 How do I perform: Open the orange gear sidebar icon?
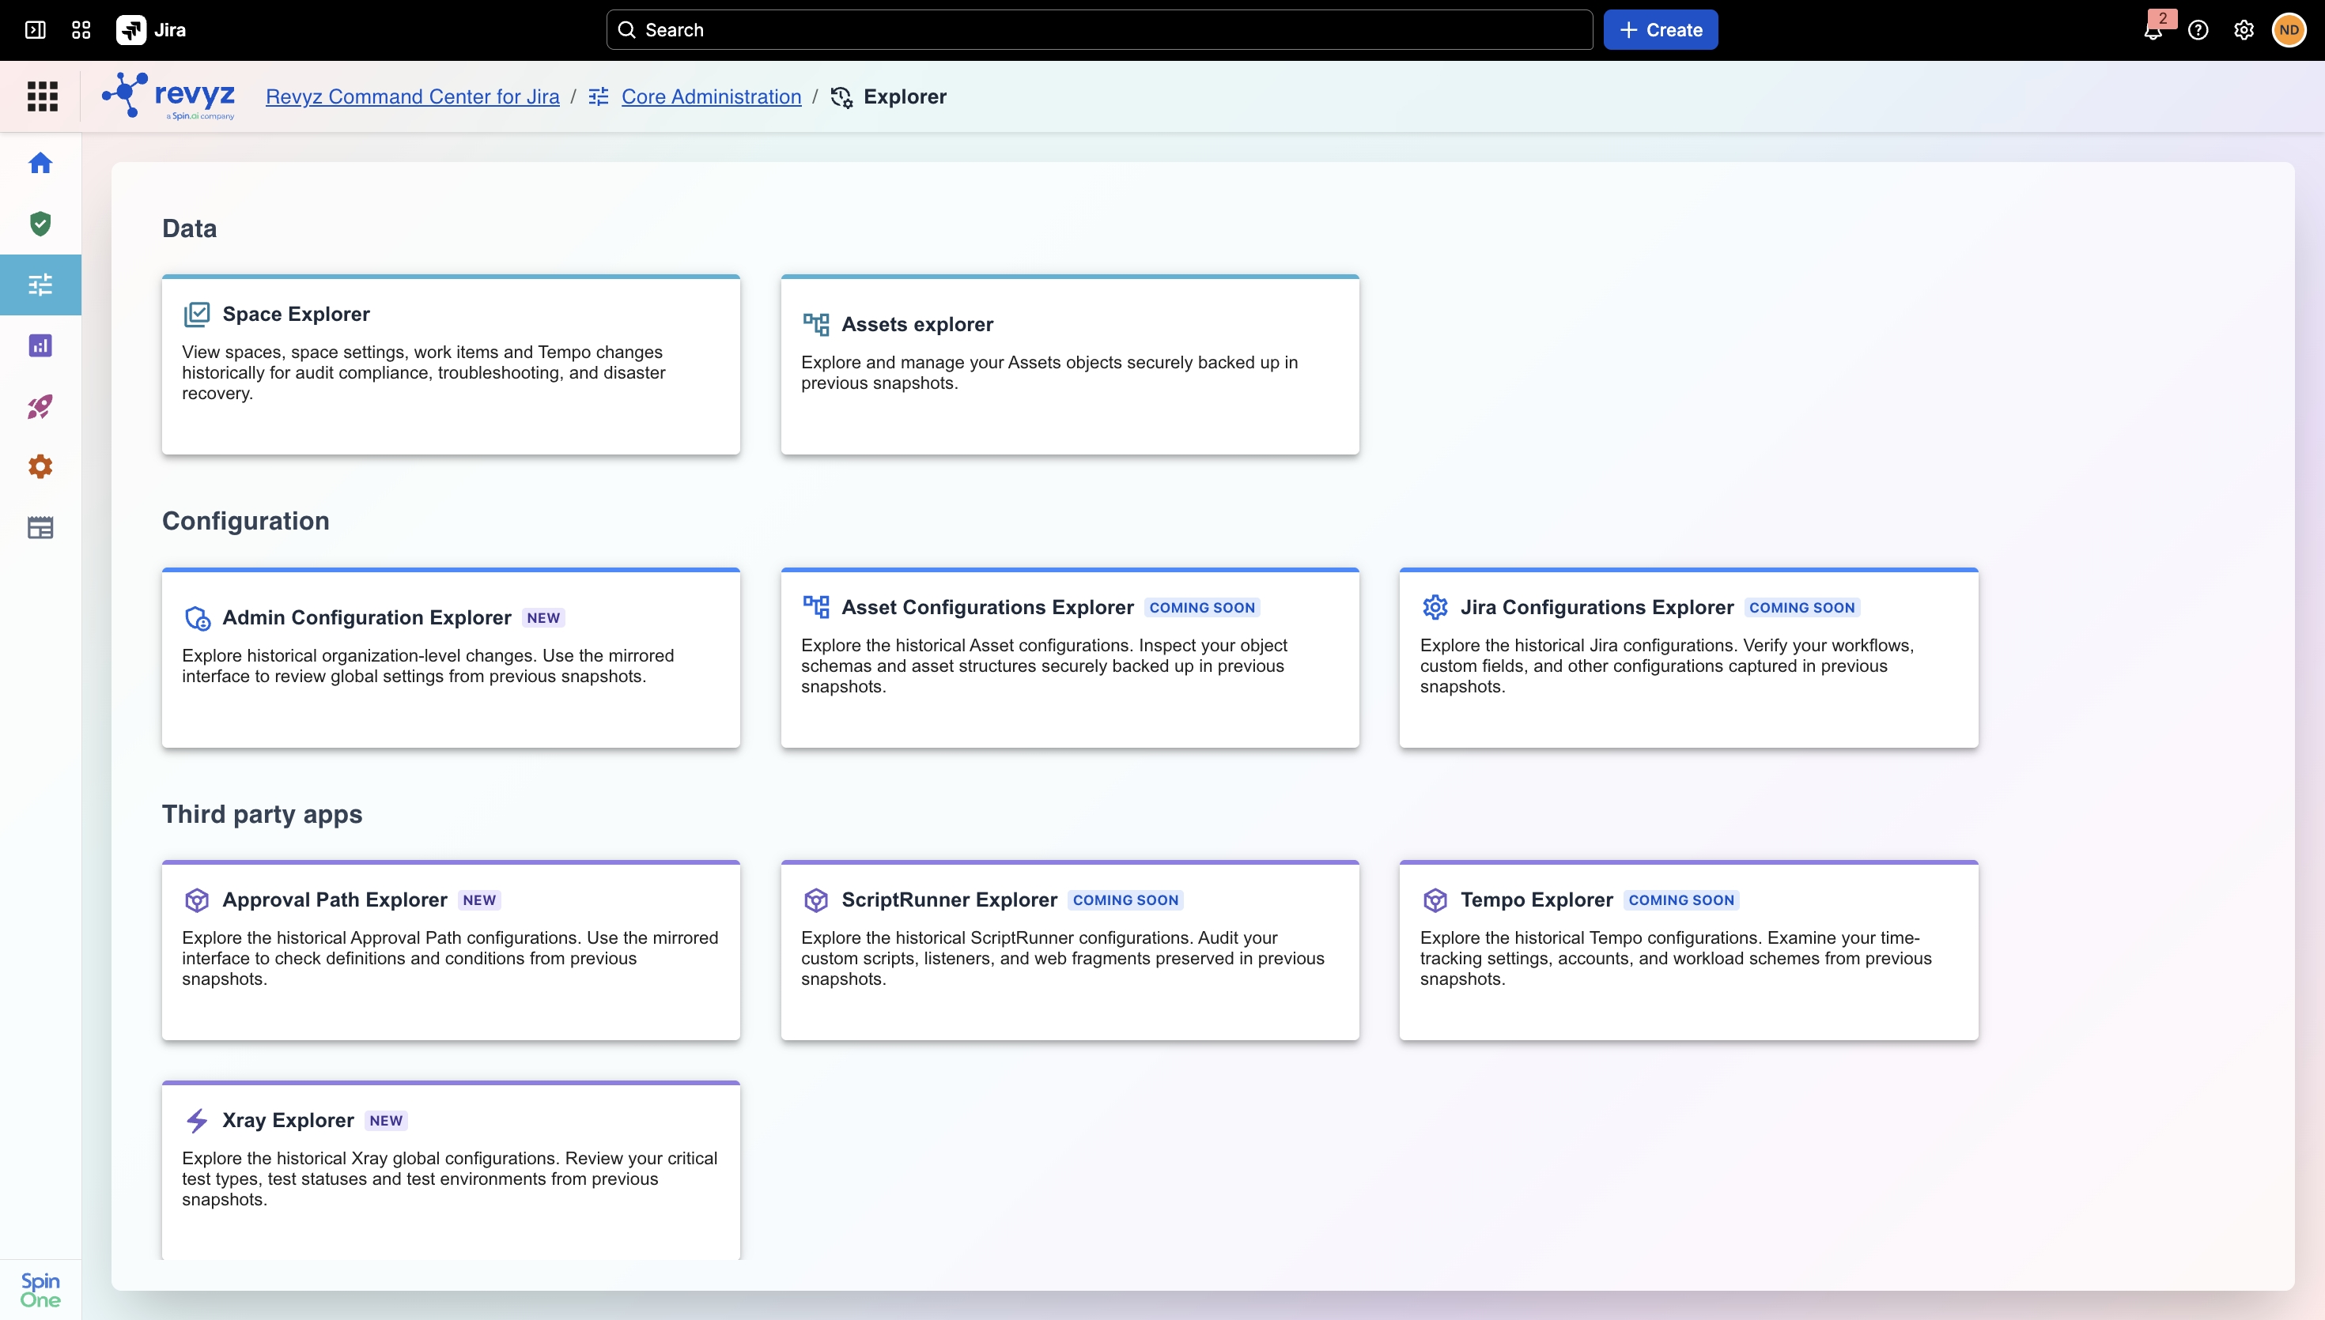[41, 467]
